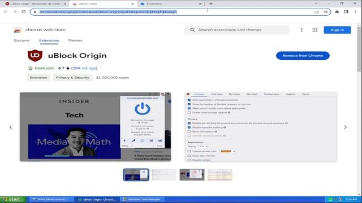
Task: Reload the current page
Action: coord(24,12)
